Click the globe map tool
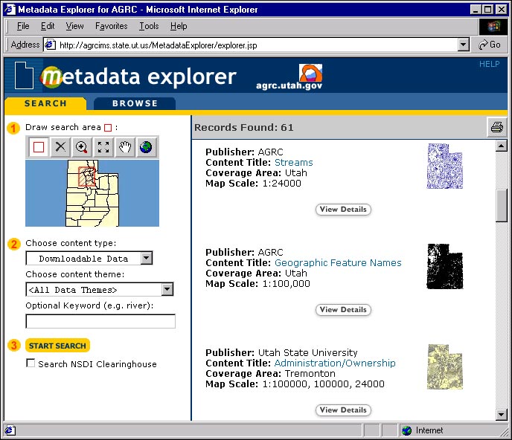Screen dimensions: 512x440 tap(146, 147)
